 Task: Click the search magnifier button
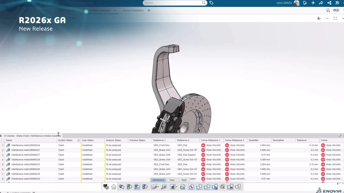coord(204,3)
